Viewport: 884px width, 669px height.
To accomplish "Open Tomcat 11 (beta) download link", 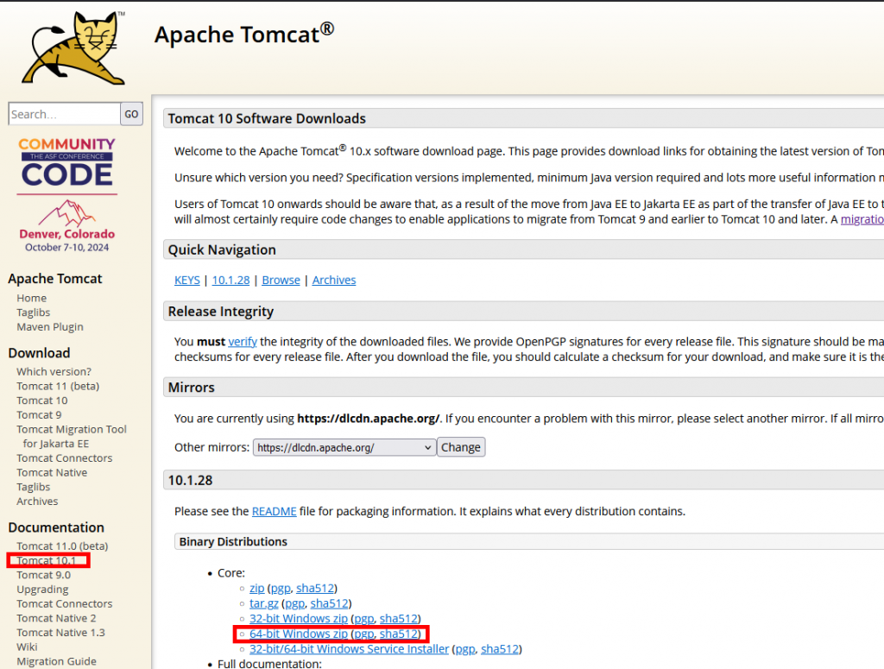I will [58, 386].
